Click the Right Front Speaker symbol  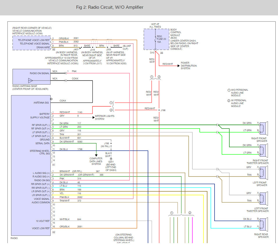tap(263, 129)
